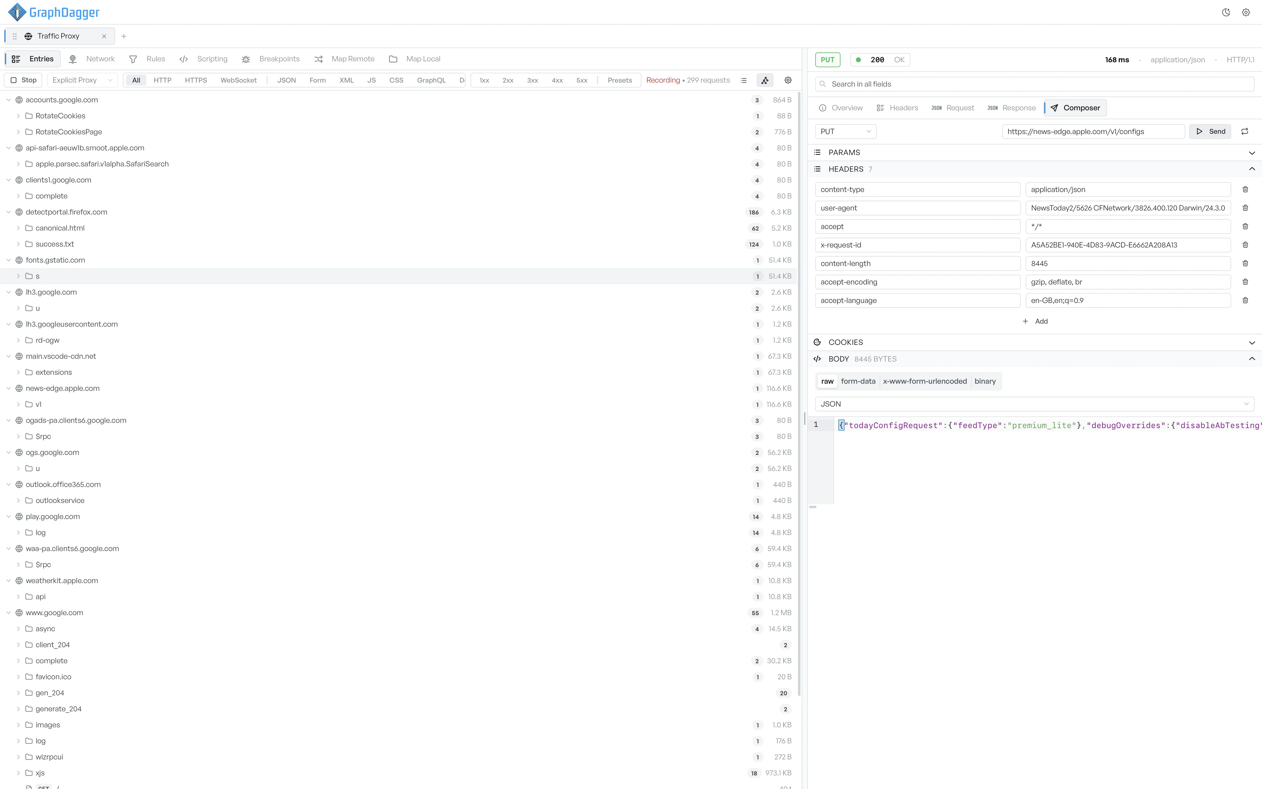The height and width of the screenshot is (789, 1262).
Task: Close the Traffic Proxy tab
Action: [104, 36]
